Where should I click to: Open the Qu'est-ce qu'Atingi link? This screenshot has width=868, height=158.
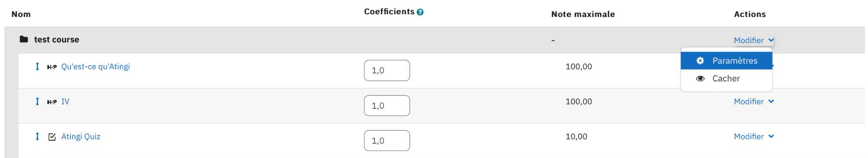point(95,66)
